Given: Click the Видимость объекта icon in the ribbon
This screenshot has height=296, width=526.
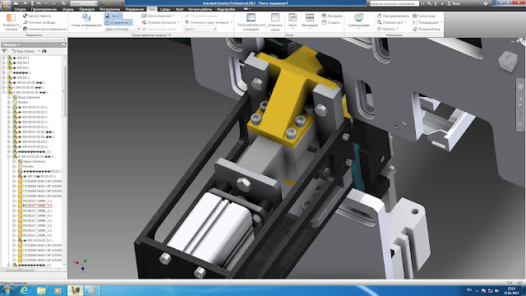Looking at the screenshot, I should 11,22.
